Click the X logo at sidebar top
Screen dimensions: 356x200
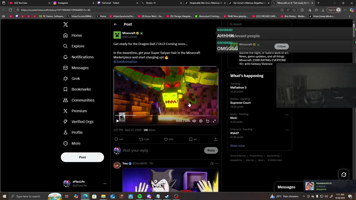[x=66, y=24]
